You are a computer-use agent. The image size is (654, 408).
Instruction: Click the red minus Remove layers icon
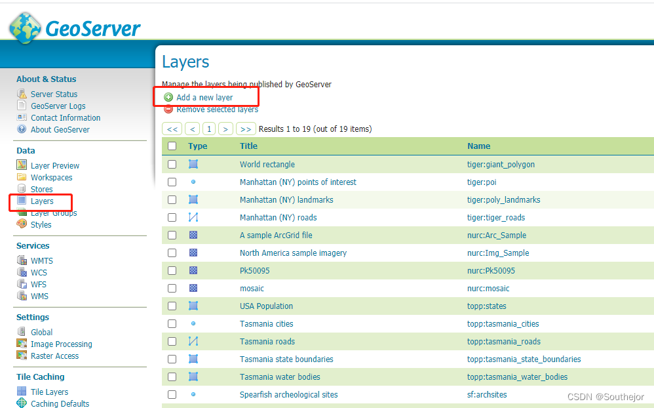click(x=168, y=110)
